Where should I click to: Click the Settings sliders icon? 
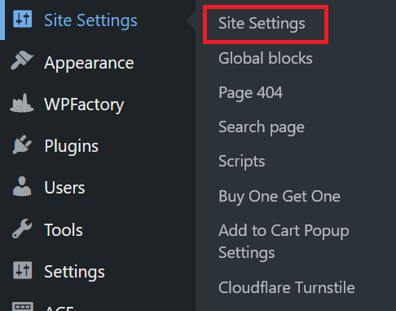coord(22,270)
